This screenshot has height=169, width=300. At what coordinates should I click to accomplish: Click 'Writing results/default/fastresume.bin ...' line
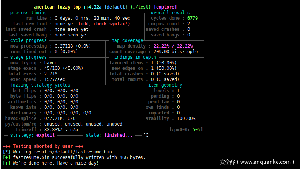point(67,152)
